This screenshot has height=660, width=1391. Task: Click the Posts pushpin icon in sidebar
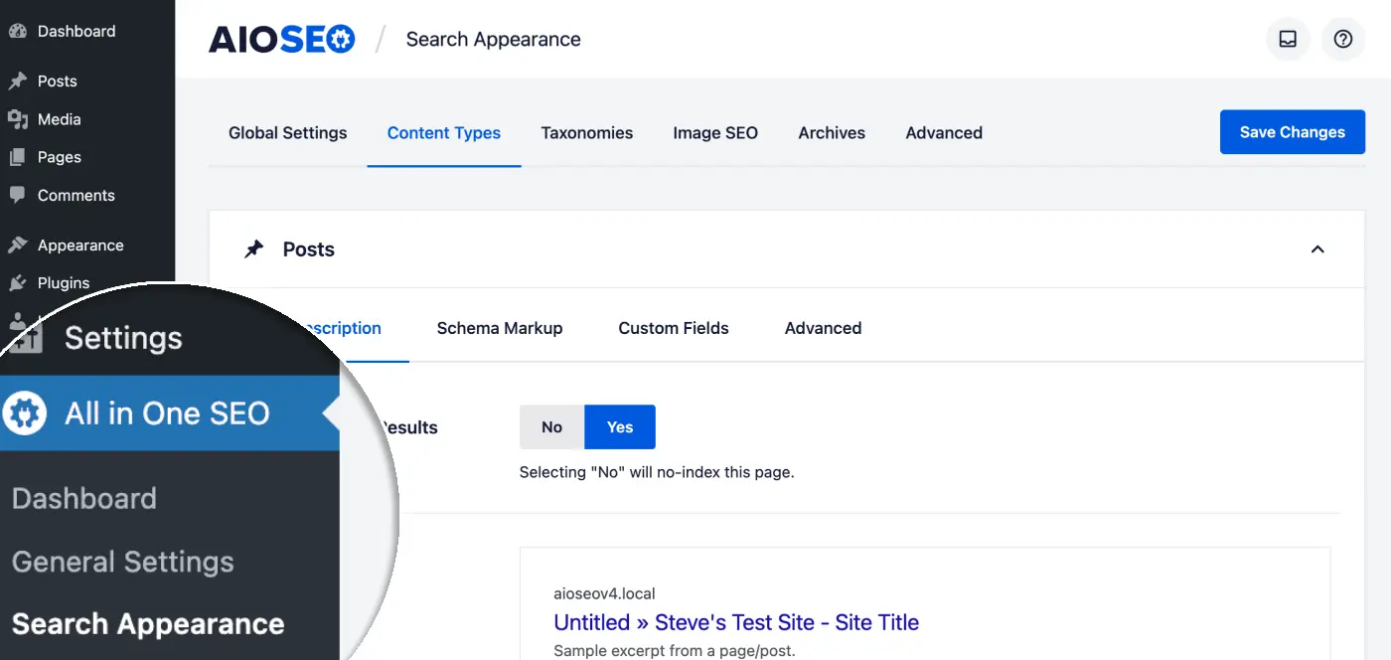pyautogui.click(x=17, y=82)
